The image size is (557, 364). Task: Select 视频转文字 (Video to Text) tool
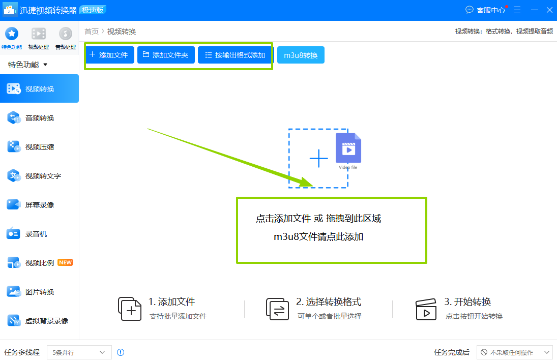pyautogui.click(x=39, y=175)
